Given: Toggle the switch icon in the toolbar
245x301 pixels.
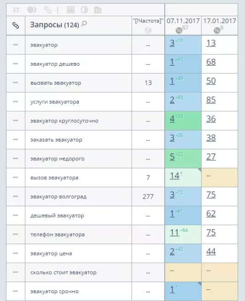Looking at the screenshot, I should [32, 10].
